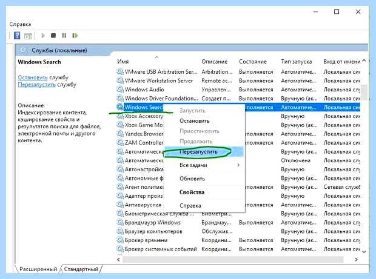This screenshot has width=376, height=279.
Task: Sort by the Вход от имени column header
Action: [x=341, y=62]
